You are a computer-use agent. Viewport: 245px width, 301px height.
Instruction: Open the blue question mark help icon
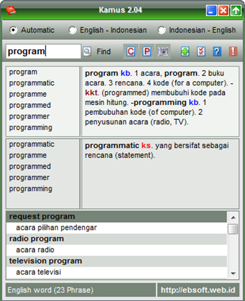[217, 51]
